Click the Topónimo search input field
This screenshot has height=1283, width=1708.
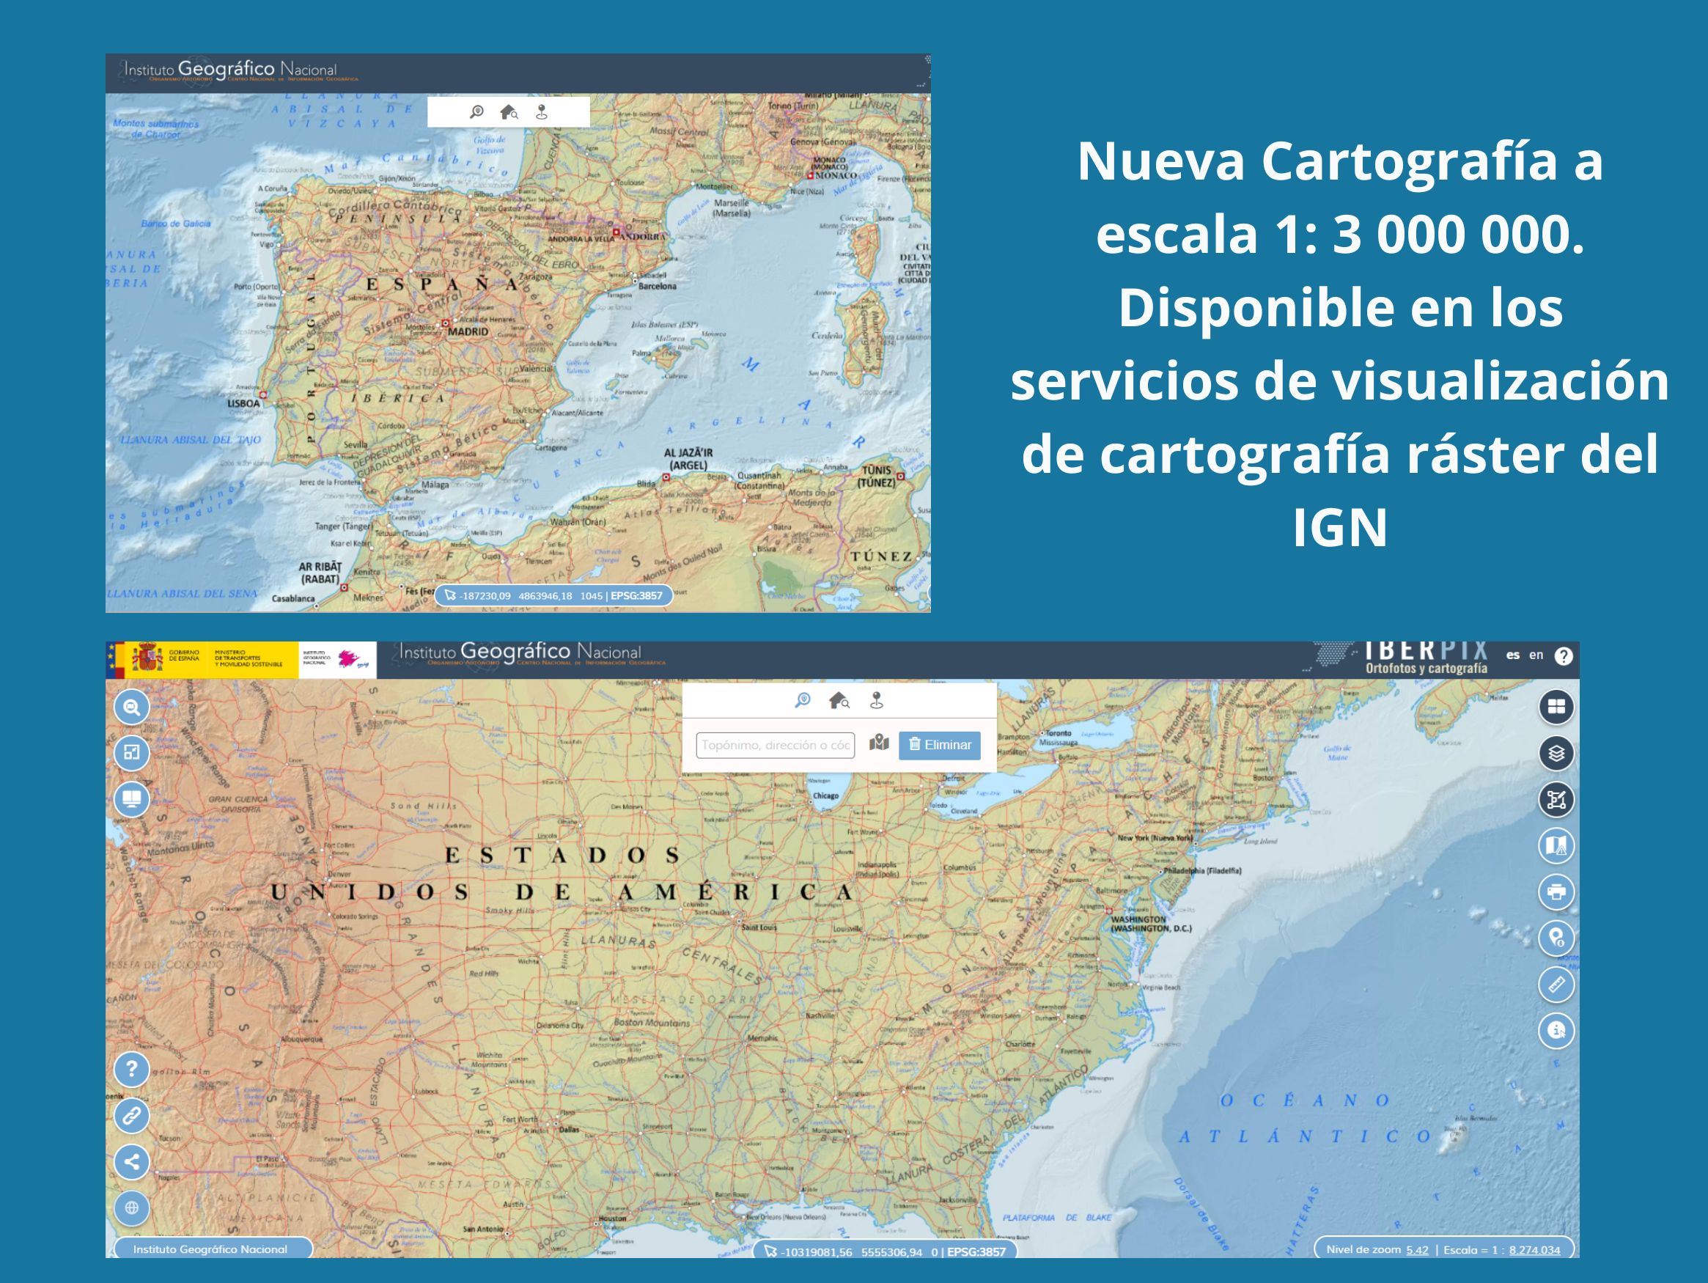coord(776,746)
